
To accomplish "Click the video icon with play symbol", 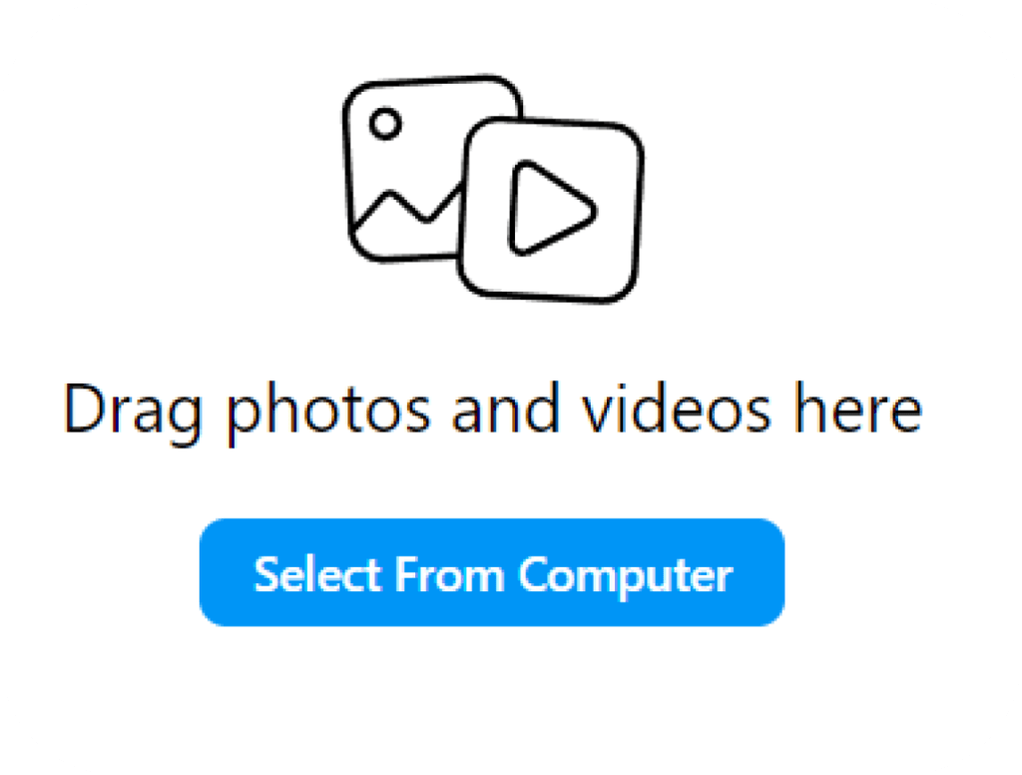I will (x=551, y=210).
